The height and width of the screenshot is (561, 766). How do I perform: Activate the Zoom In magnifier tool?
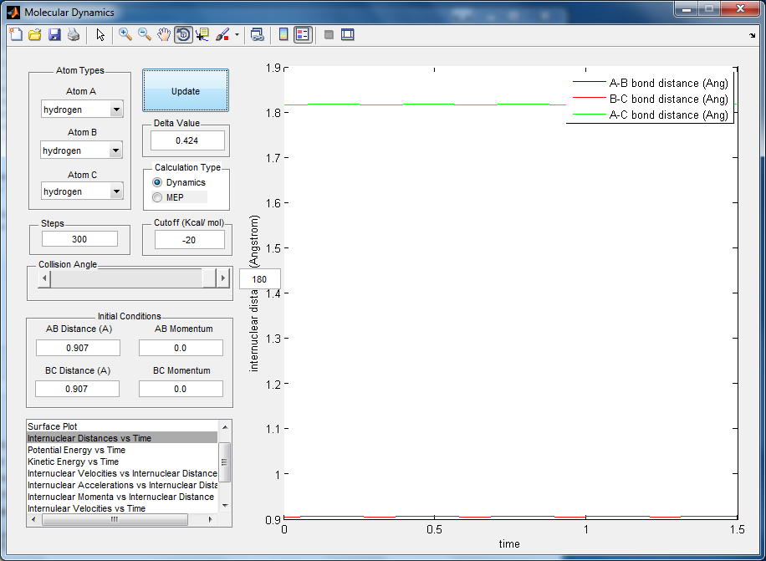125,34
